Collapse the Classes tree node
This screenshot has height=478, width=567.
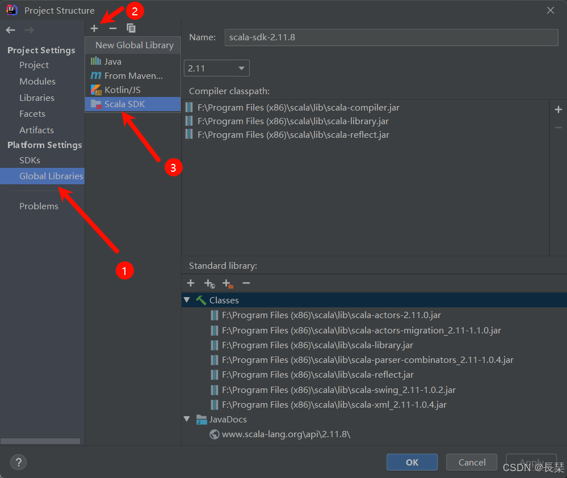[x=187, y=300]
